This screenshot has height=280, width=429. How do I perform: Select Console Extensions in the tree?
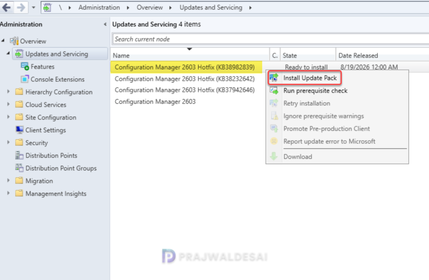pos(57,79)
